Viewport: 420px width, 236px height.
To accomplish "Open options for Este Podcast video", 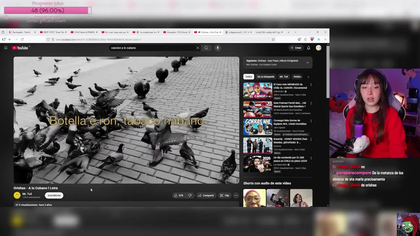I will click(x=311, y=103).
